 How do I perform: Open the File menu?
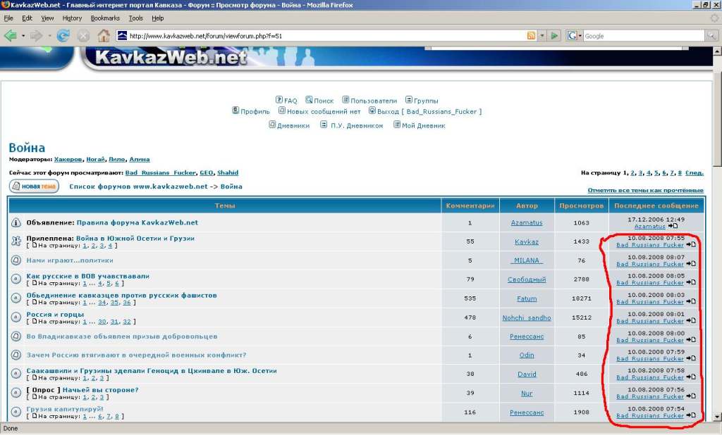(8, 18)
